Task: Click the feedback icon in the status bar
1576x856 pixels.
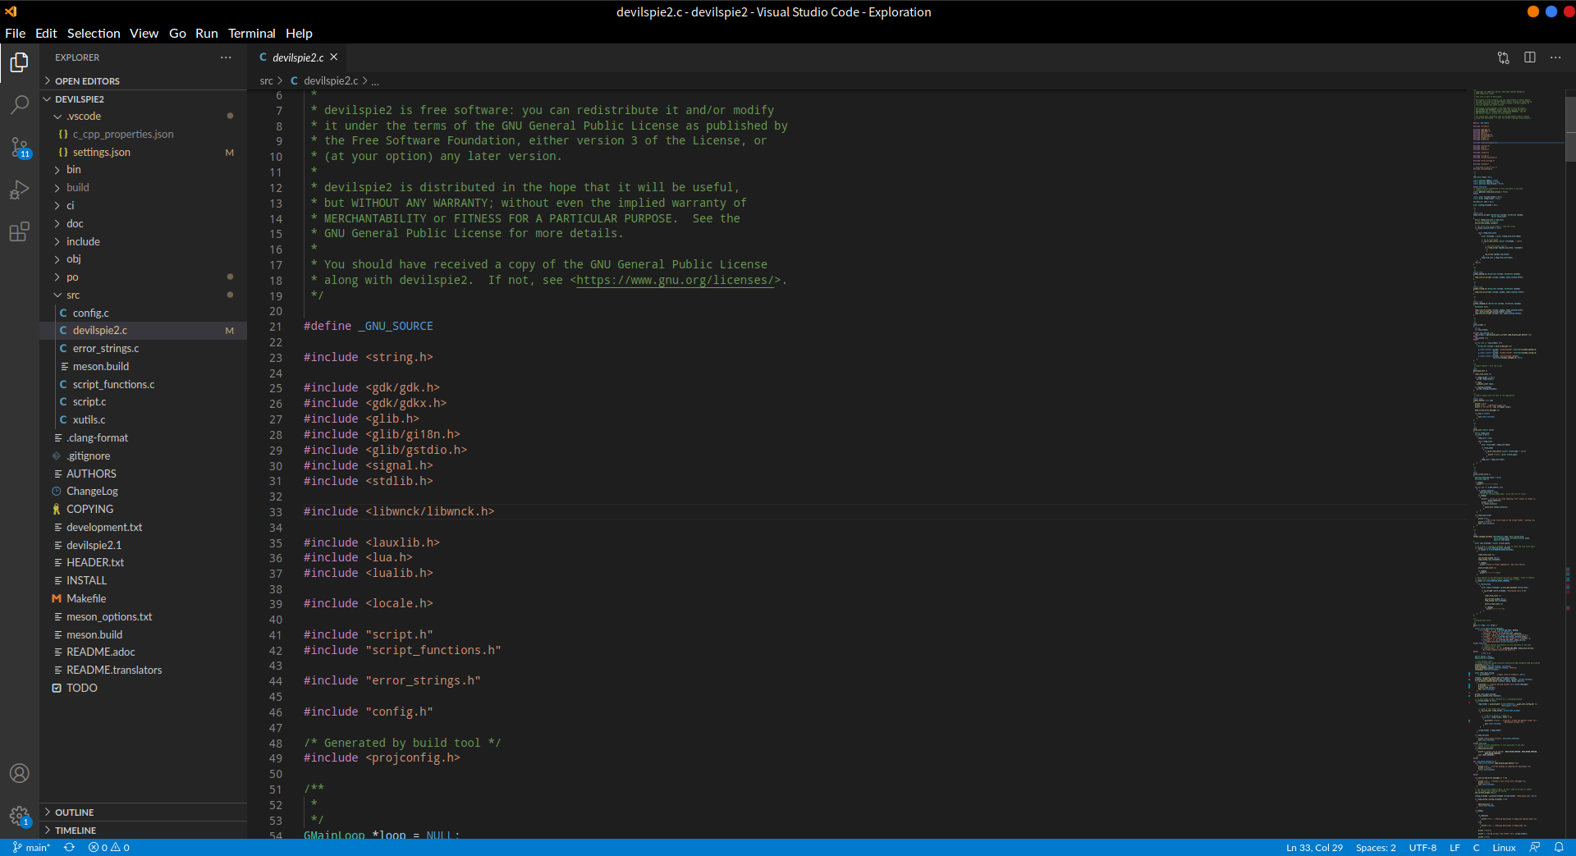Action: click(x=1534, y=848)
